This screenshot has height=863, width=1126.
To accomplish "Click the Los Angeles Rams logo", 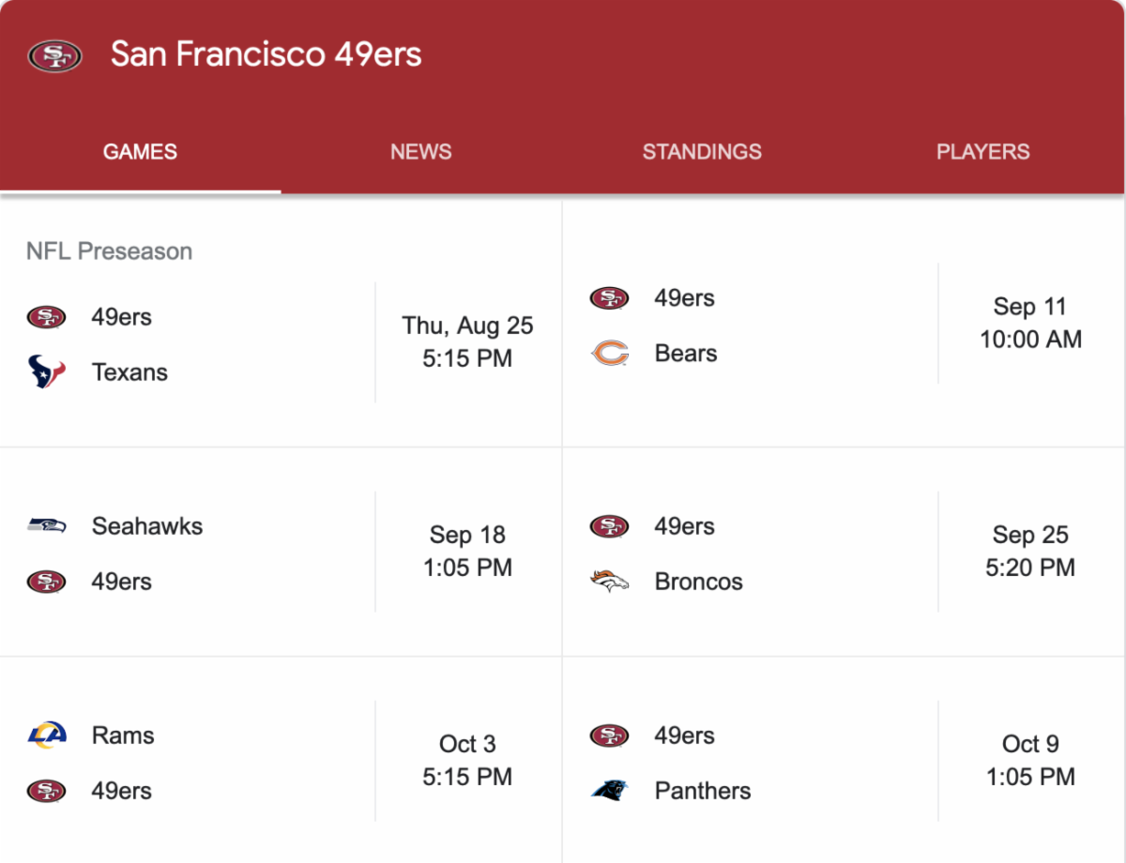I will point(46,735).
